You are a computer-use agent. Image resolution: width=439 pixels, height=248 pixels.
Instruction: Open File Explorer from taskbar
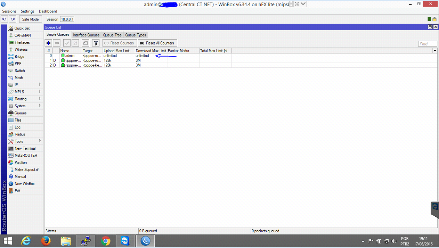coord(66,241)
